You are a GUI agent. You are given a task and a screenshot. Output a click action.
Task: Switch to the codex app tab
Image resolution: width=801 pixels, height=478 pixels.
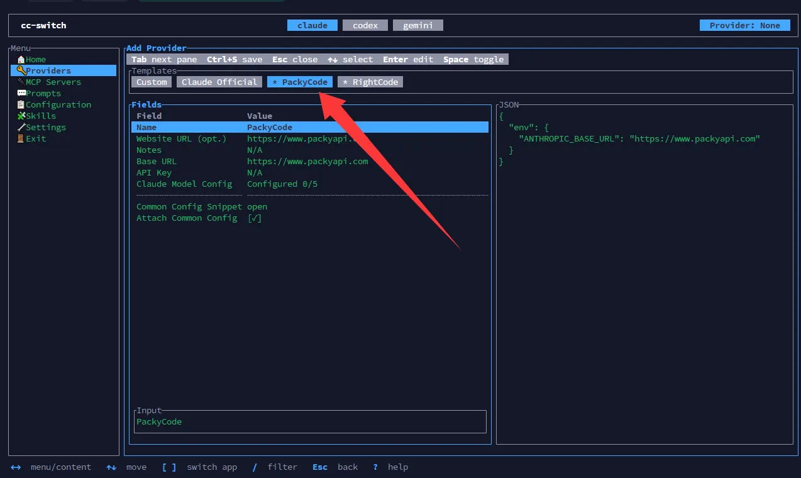[x=365, y=26]
